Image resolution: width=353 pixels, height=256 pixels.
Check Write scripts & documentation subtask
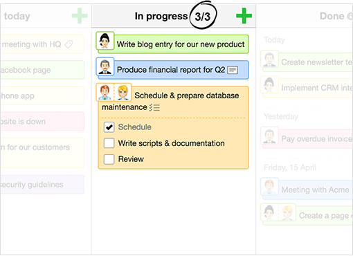pos(109,143)
